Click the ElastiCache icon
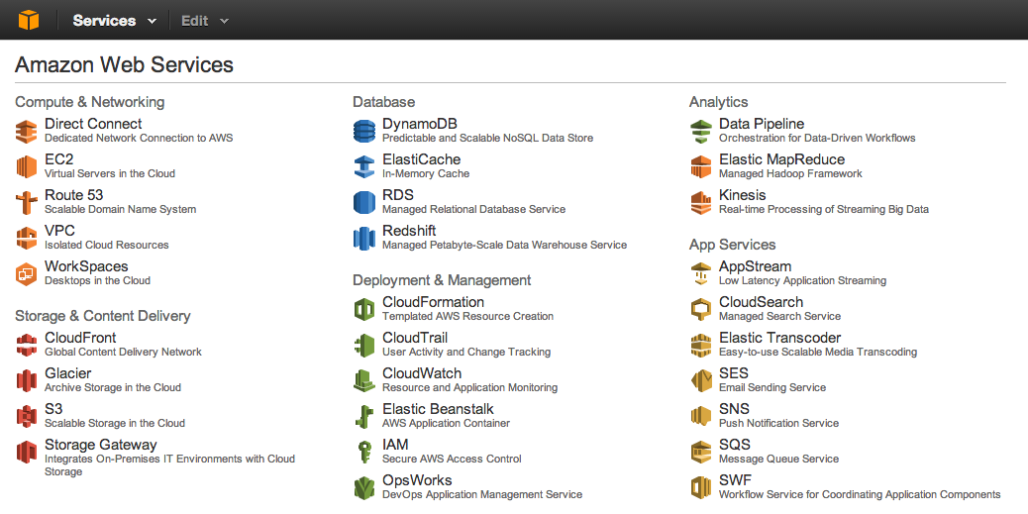This screenshot has height=514, width=1028. pyautogui.click(x=363, y=166)
